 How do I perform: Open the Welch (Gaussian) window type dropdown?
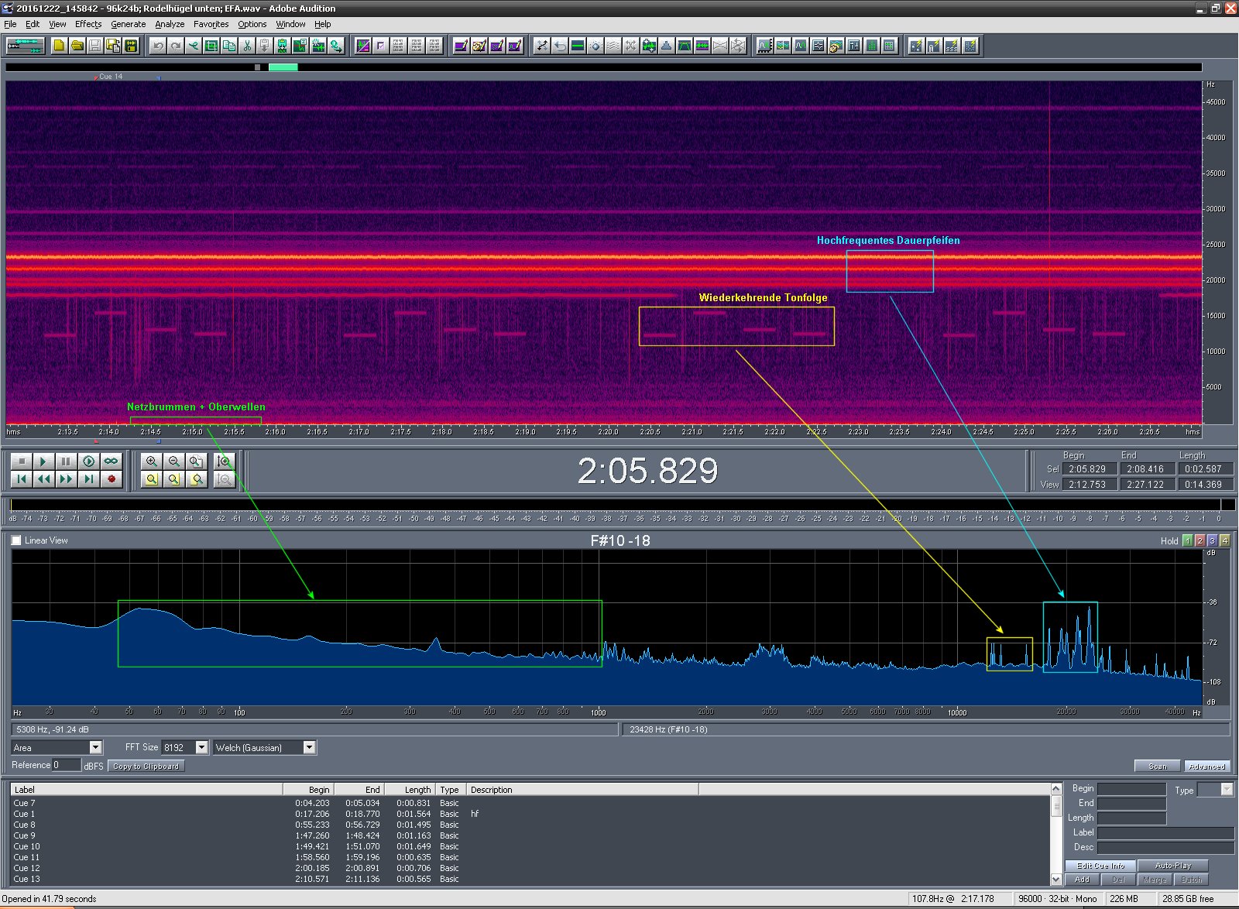(309, 747)
